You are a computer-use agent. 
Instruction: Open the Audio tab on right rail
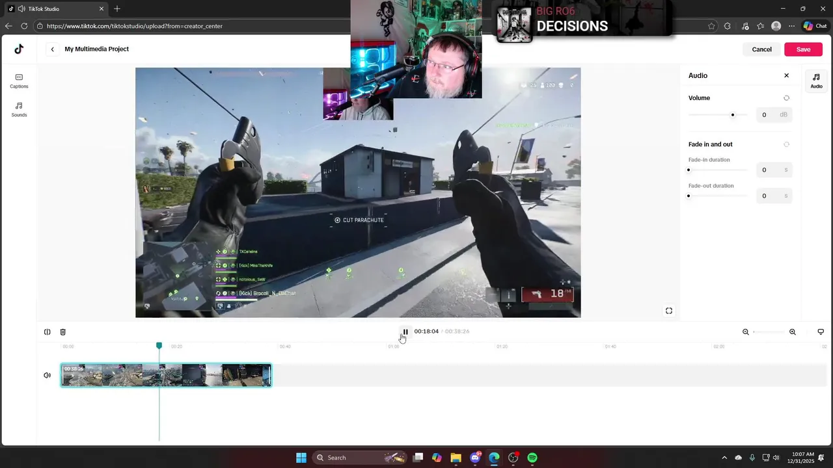tap(816, 81)
